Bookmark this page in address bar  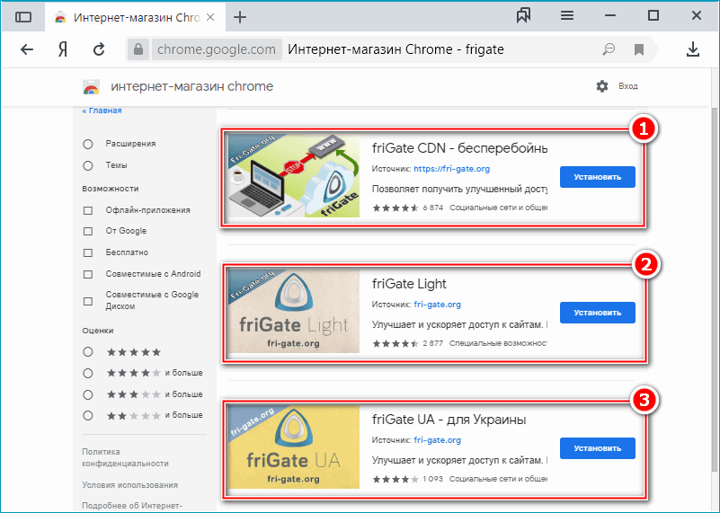click(639, 49)
